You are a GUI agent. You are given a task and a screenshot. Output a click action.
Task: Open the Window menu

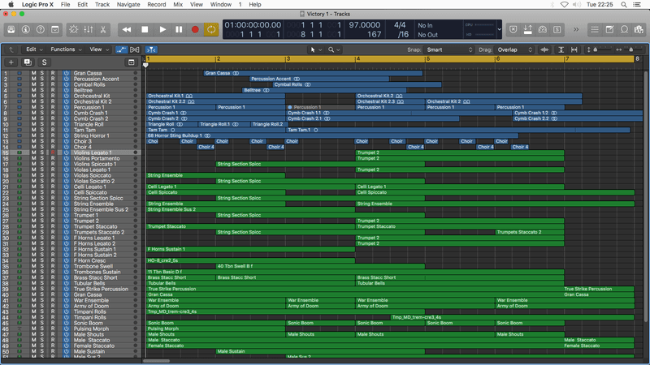[221, 5]
